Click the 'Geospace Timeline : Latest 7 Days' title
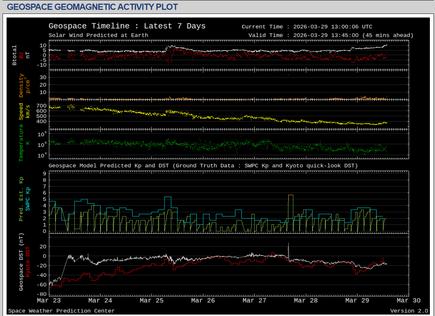The height and width of the screenshot is (316, 435). 127,26
